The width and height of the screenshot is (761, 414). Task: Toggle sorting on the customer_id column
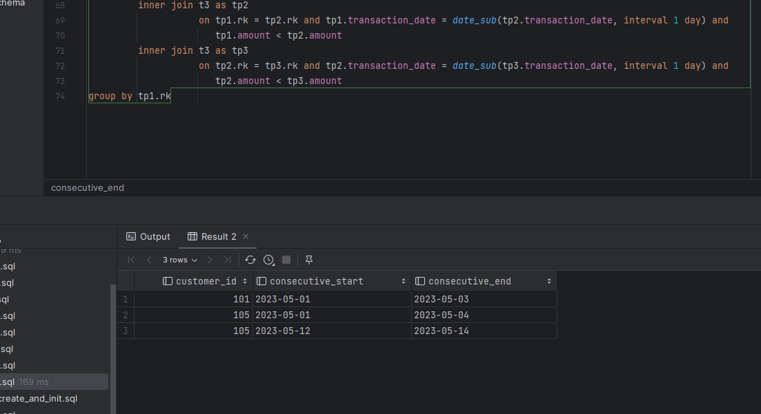pyautogui.click(x=246, y=281)
